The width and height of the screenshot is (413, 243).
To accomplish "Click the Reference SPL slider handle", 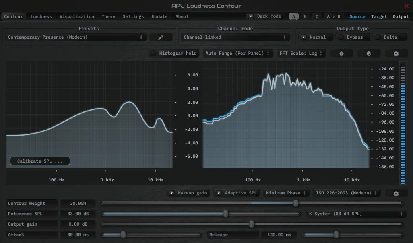I will pos(225,214).
